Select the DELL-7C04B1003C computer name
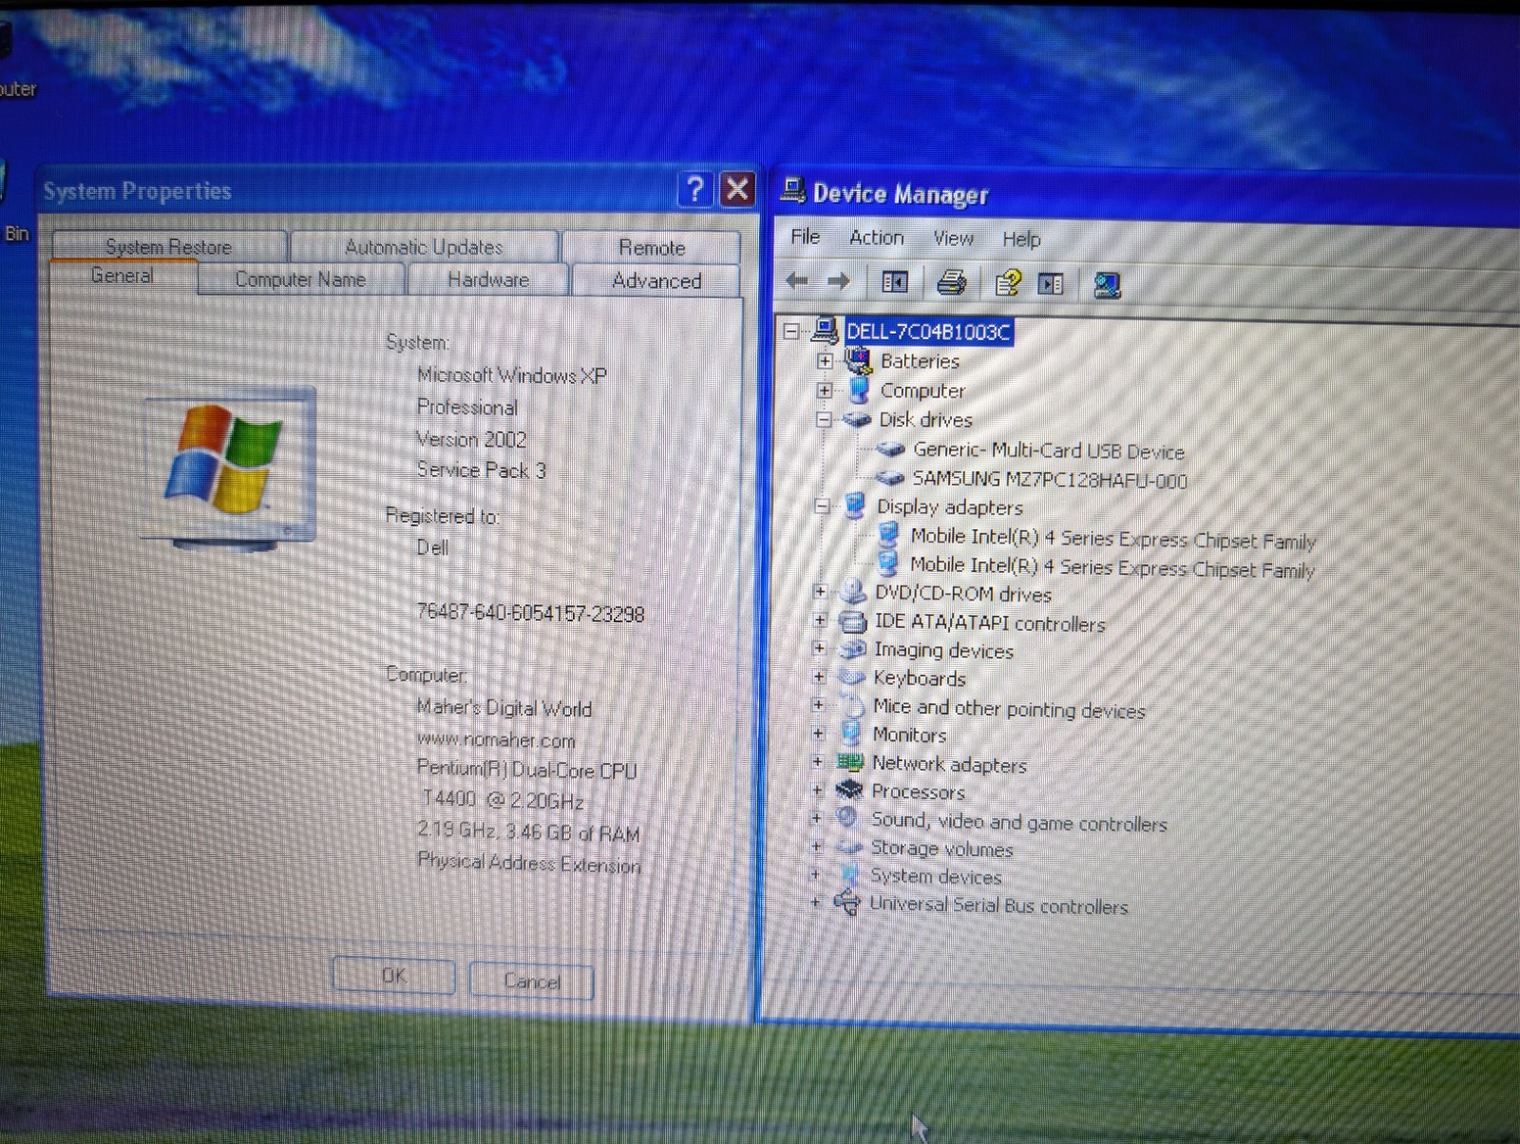 (x=928, y=332)
